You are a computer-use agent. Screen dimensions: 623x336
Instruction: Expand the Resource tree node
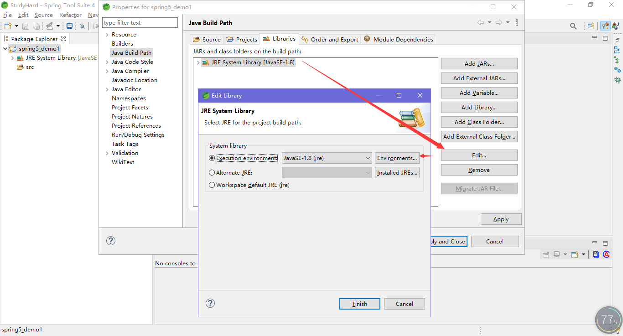(107, 35)
